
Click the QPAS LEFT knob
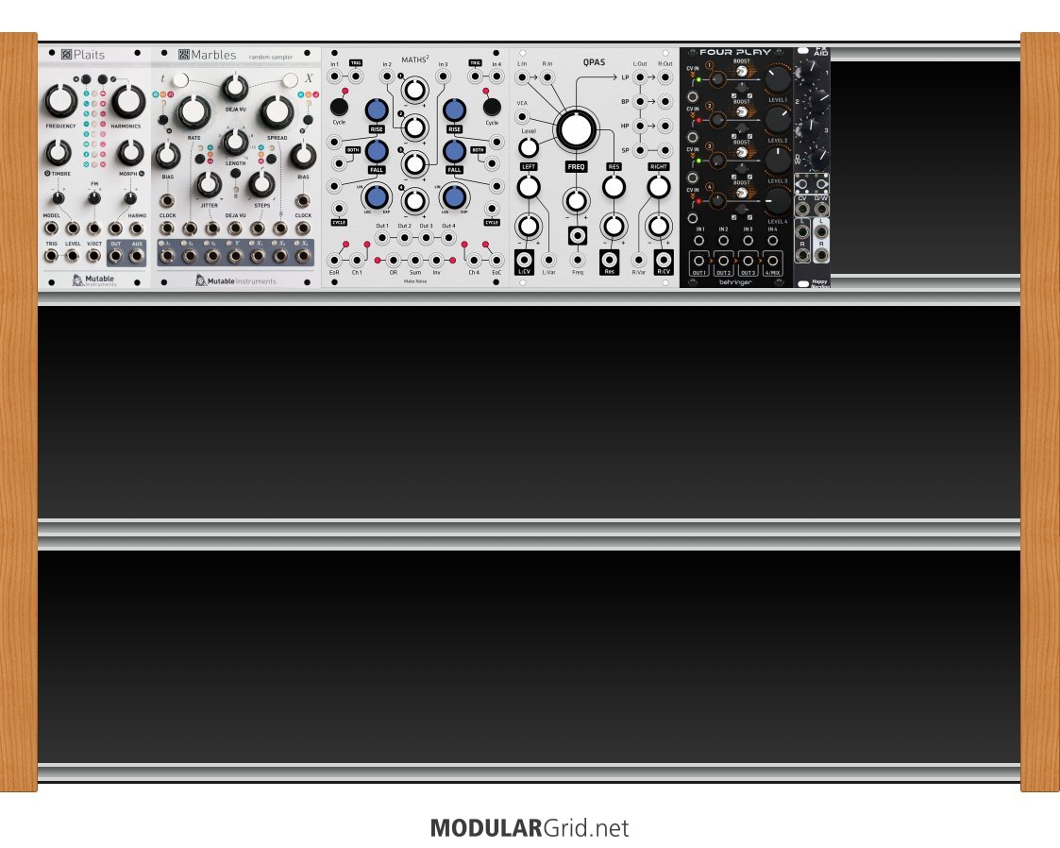[528, 187]
